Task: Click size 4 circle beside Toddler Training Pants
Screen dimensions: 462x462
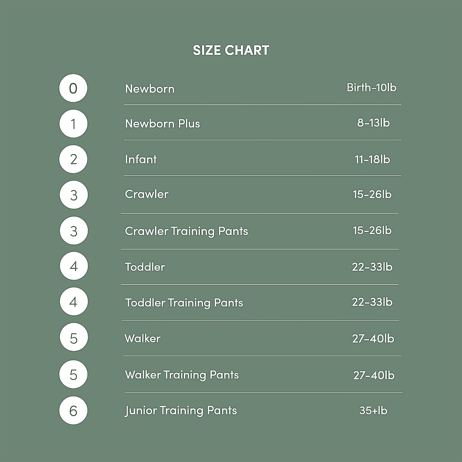Action: tap(74, 302)
